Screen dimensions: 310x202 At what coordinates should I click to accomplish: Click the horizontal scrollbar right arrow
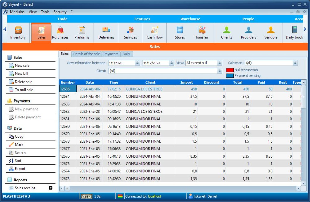[x=298, y=188]
